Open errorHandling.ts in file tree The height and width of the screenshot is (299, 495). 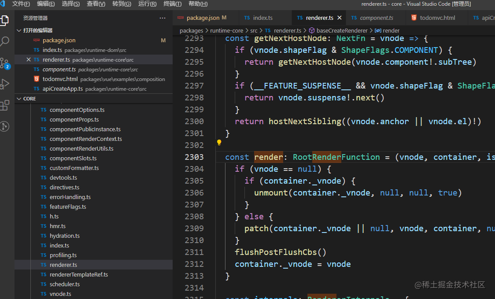pos(94,197)
